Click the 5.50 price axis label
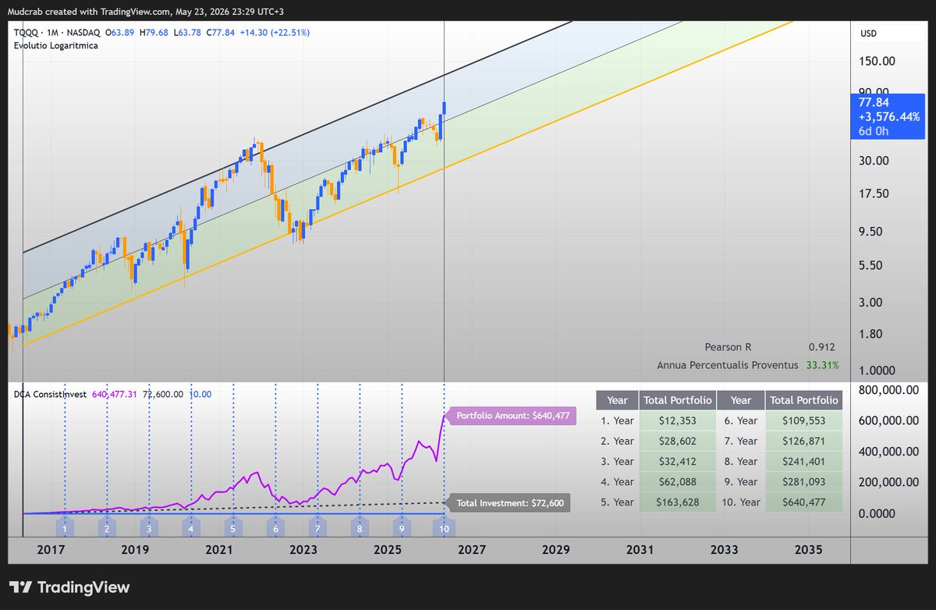The height and width of the screenshot is (610, 936). click(x=871, y=265)
